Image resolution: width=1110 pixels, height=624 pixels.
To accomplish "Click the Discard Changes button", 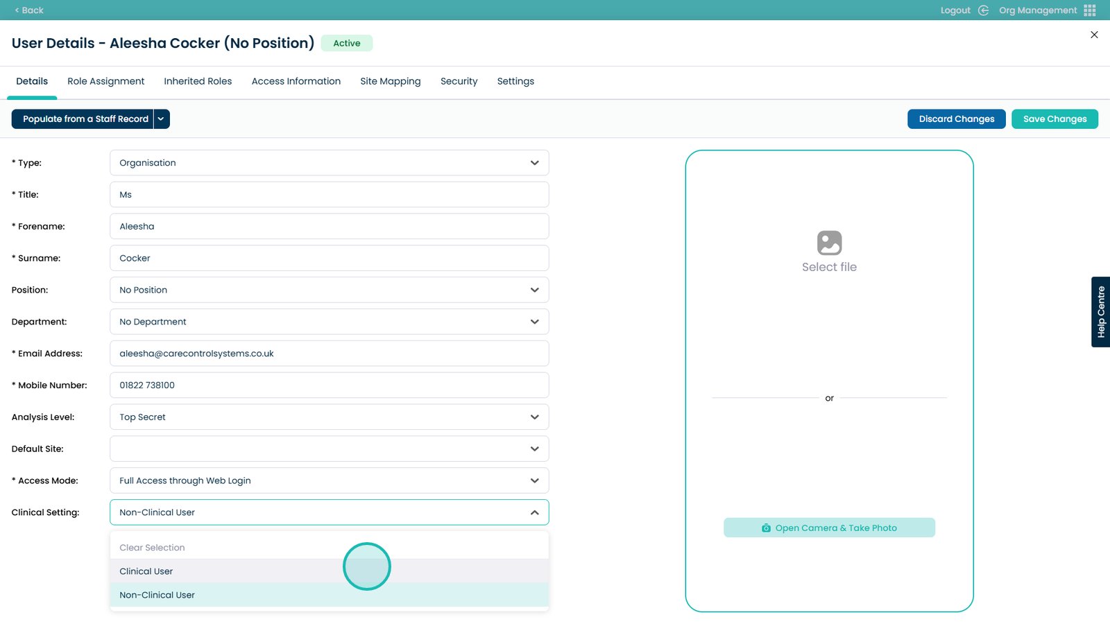I will click(956, 119).
